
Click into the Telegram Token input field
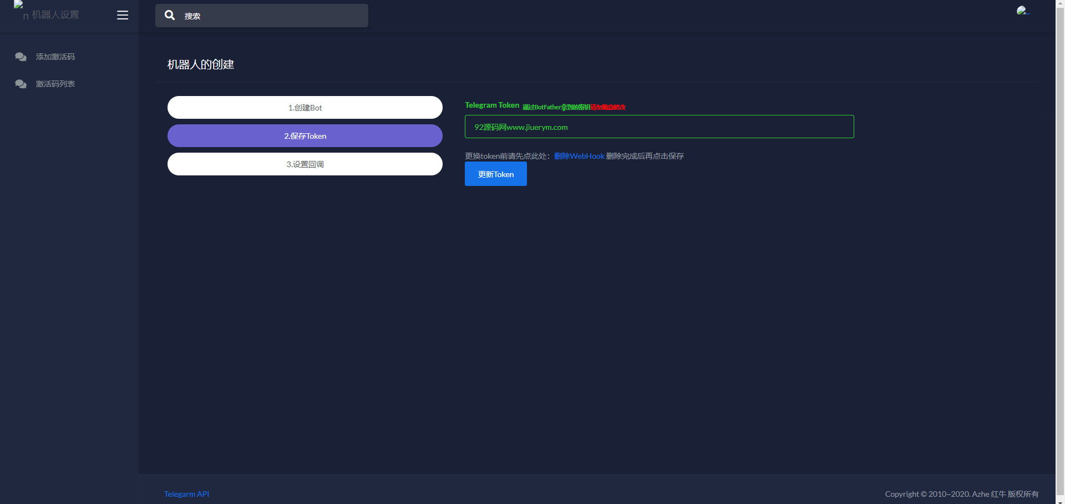click(659, 127)
